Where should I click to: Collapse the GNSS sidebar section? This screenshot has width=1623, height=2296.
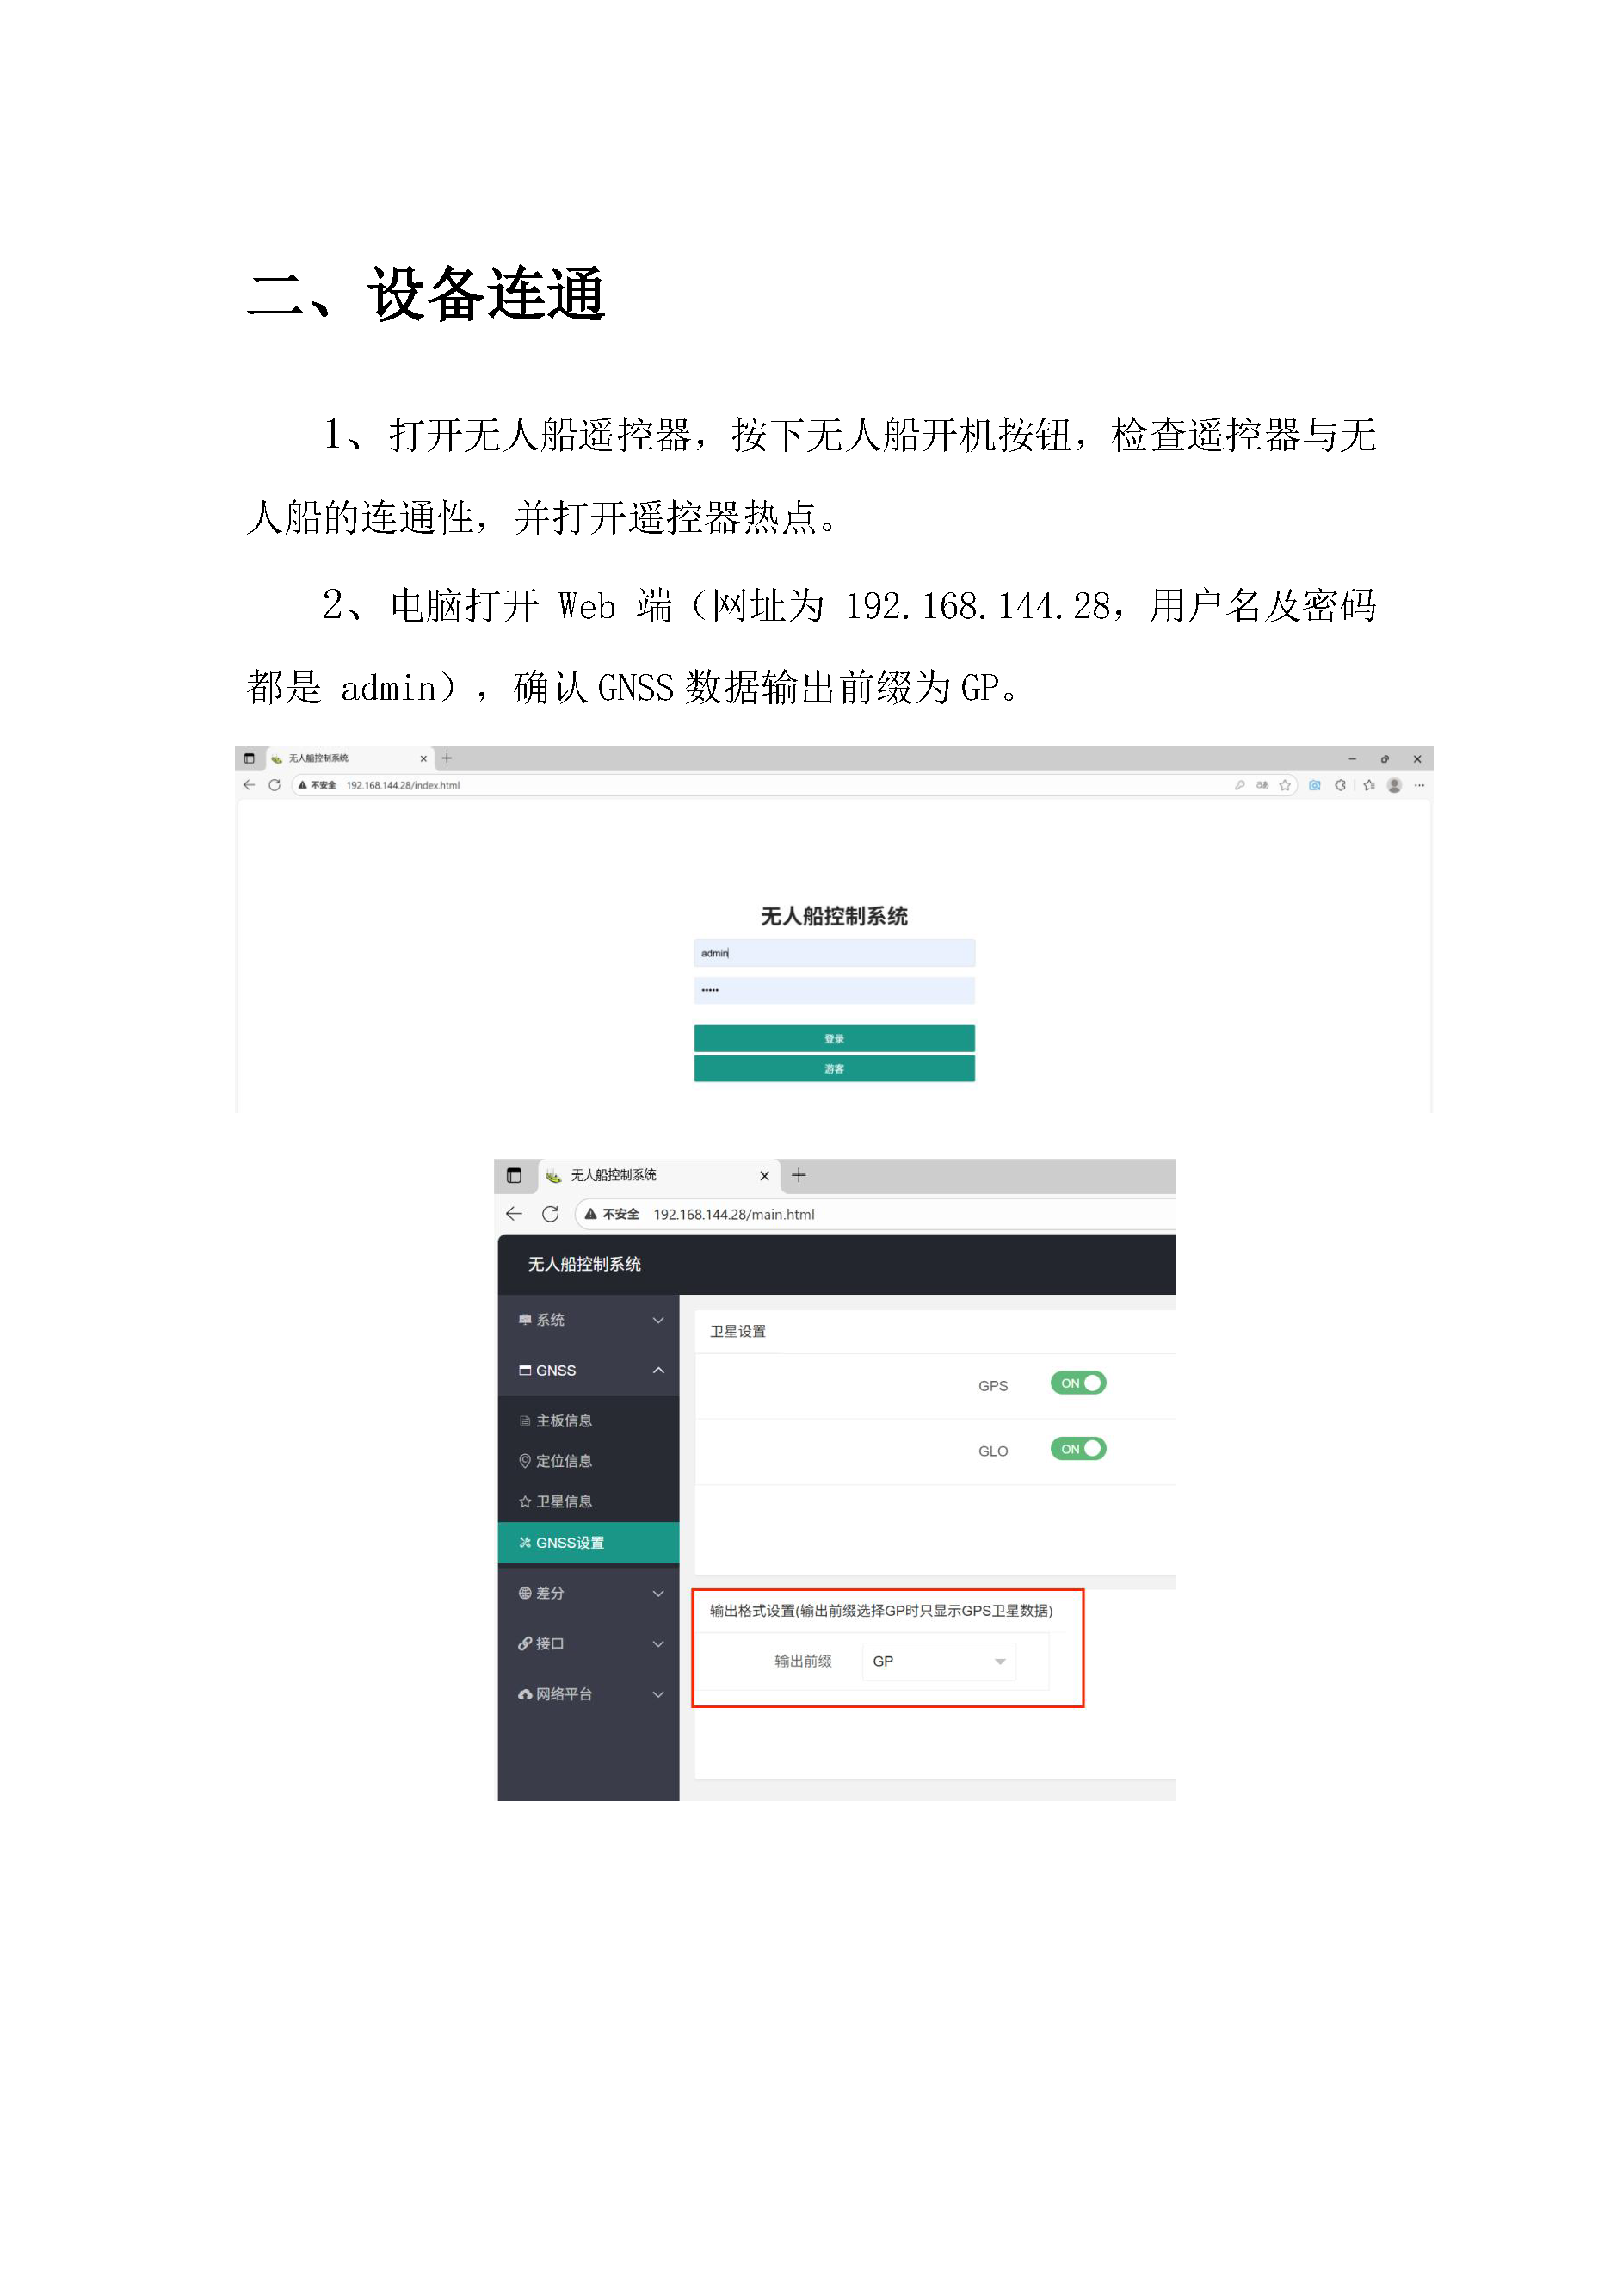(589, 1370)
